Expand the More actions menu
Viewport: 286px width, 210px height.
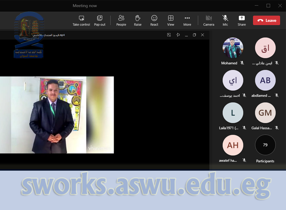187,21
